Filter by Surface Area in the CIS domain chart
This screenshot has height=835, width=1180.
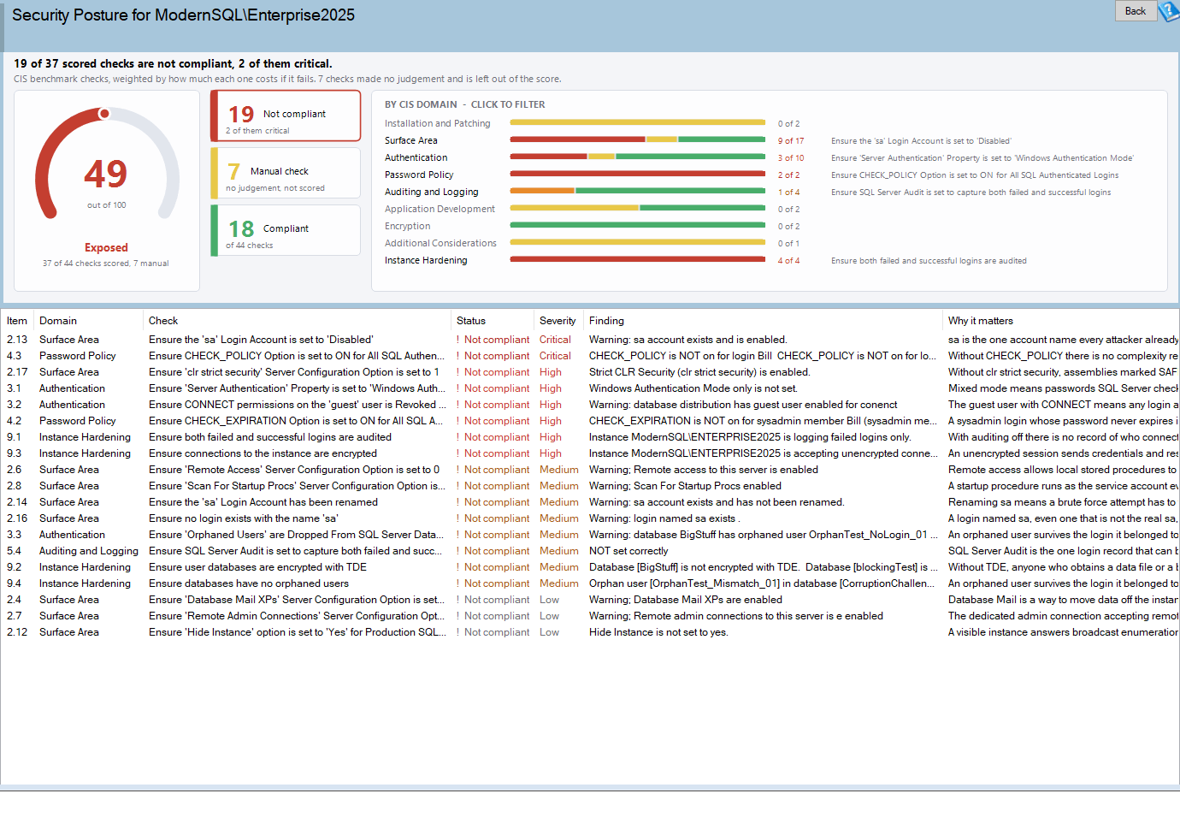(410, 140)
